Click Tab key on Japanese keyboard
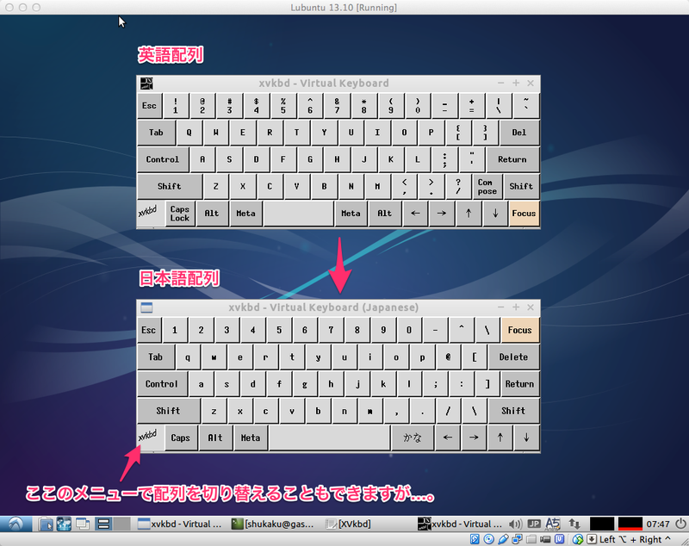Screen dimensions: 689x546 (x=156, y=357)
